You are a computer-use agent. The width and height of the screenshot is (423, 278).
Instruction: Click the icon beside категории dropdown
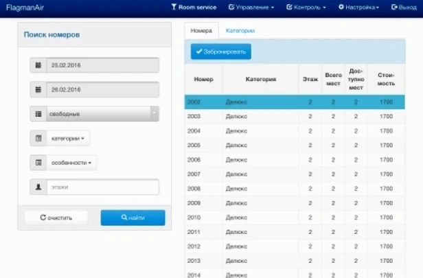coord(38,139)
